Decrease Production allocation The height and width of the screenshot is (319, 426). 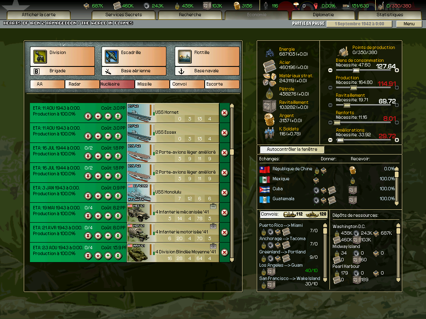click(x=330, y=88)
